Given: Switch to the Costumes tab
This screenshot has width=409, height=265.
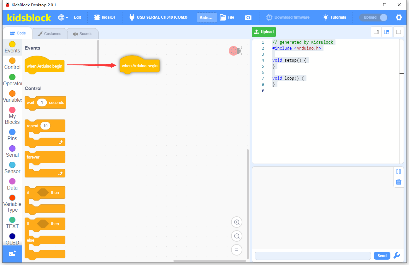Looking at the screenshot, I should pos(50,34).
